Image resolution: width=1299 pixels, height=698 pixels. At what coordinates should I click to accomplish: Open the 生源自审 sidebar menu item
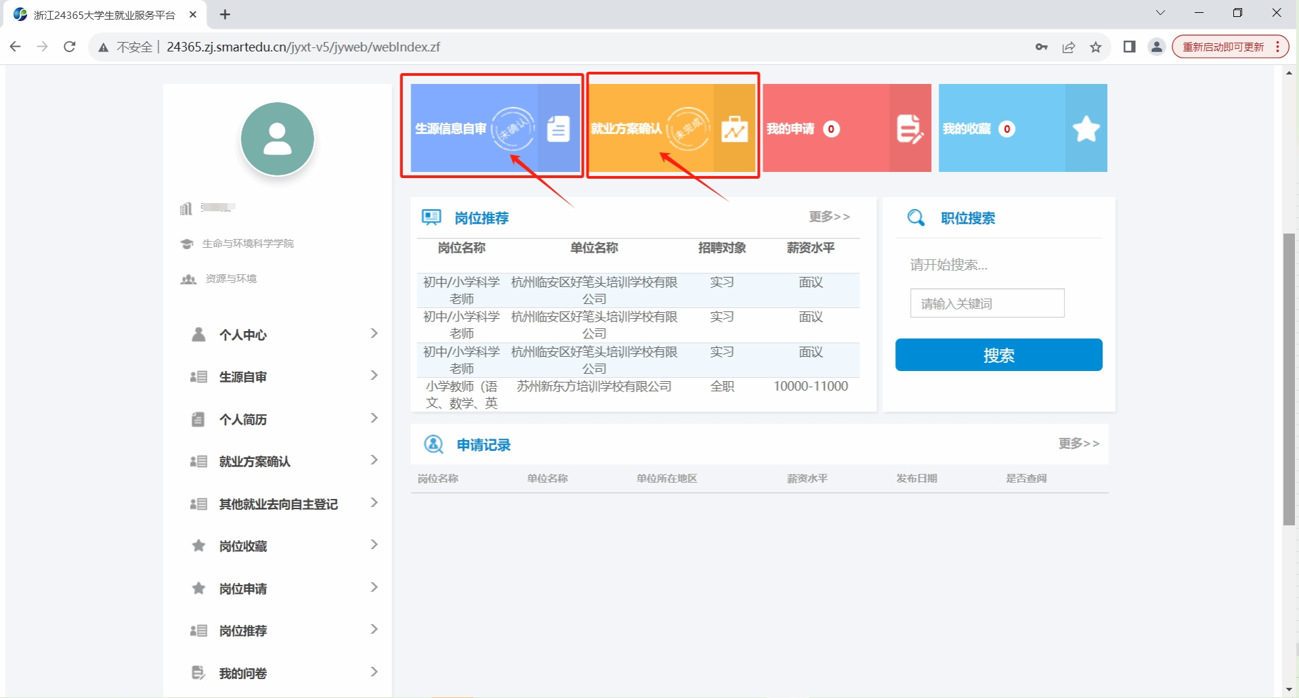coord(243,377)
